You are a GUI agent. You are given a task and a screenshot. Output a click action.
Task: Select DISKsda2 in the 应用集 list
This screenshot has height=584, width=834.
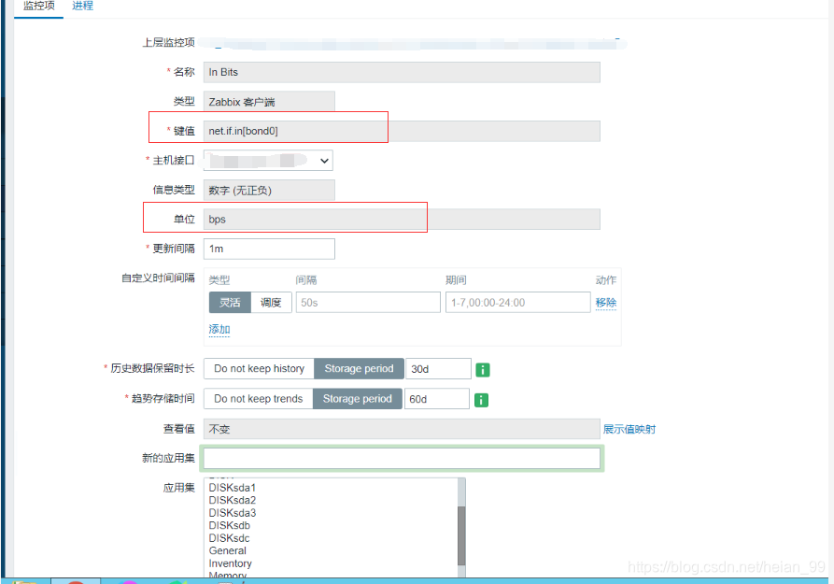(232, 501)
